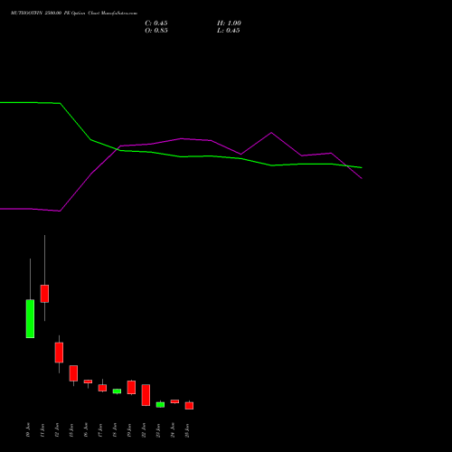Click the 23 Jan date label
This screenshot has width=452, height=452.
click(x=158, y=430)
